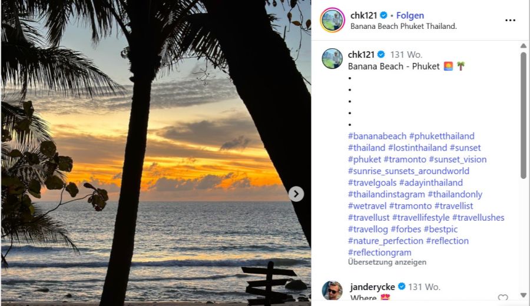Screen dimensions: 530x306
Task: Follow chk121 via Folgen button
Action: coord(410,15)
